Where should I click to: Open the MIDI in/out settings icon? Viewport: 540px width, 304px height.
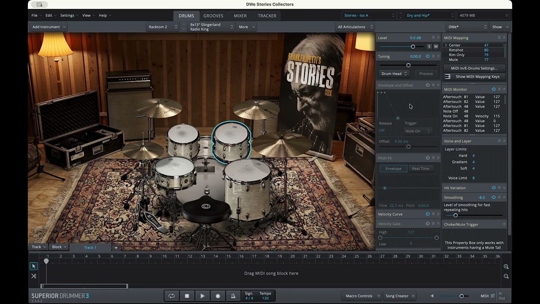(x=492, y=296)
